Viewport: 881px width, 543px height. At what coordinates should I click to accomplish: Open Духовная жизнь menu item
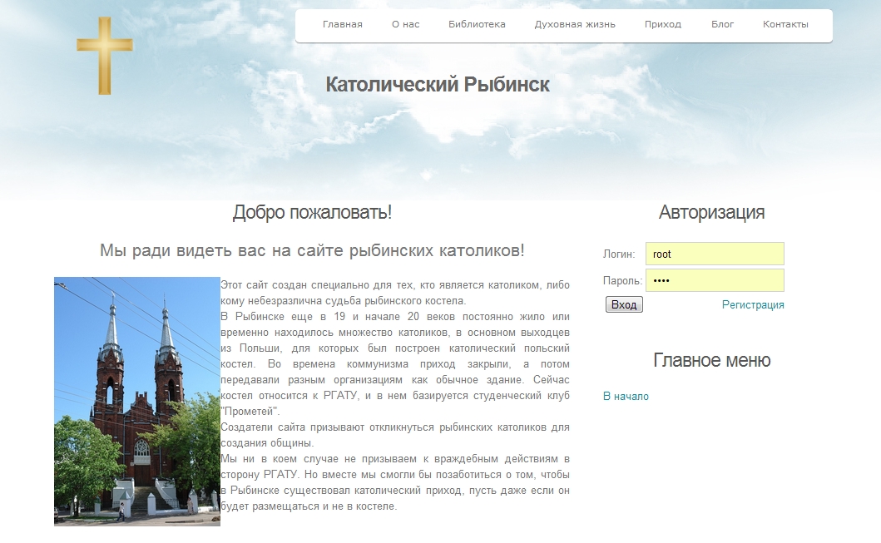pos(575,24)
